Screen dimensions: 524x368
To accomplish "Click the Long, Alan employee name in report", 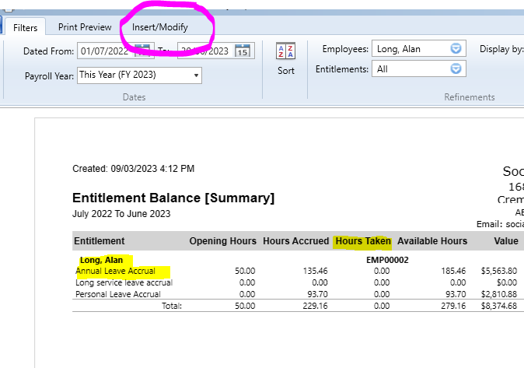I will click(x=101, y=259).
